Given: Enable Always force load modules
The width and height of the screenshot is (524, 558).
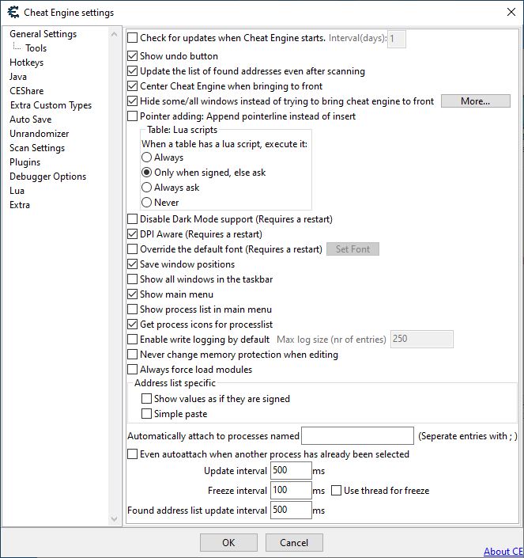Looking at the screenshot, I should pos(132,370).
